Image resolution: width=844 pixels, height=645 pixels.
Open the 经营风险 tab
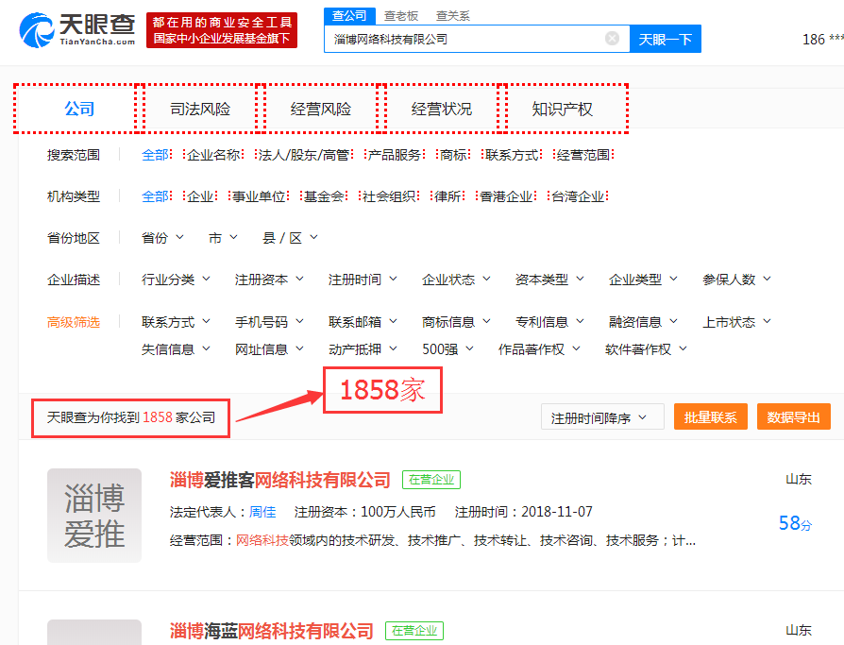click(x=321, y=109)
